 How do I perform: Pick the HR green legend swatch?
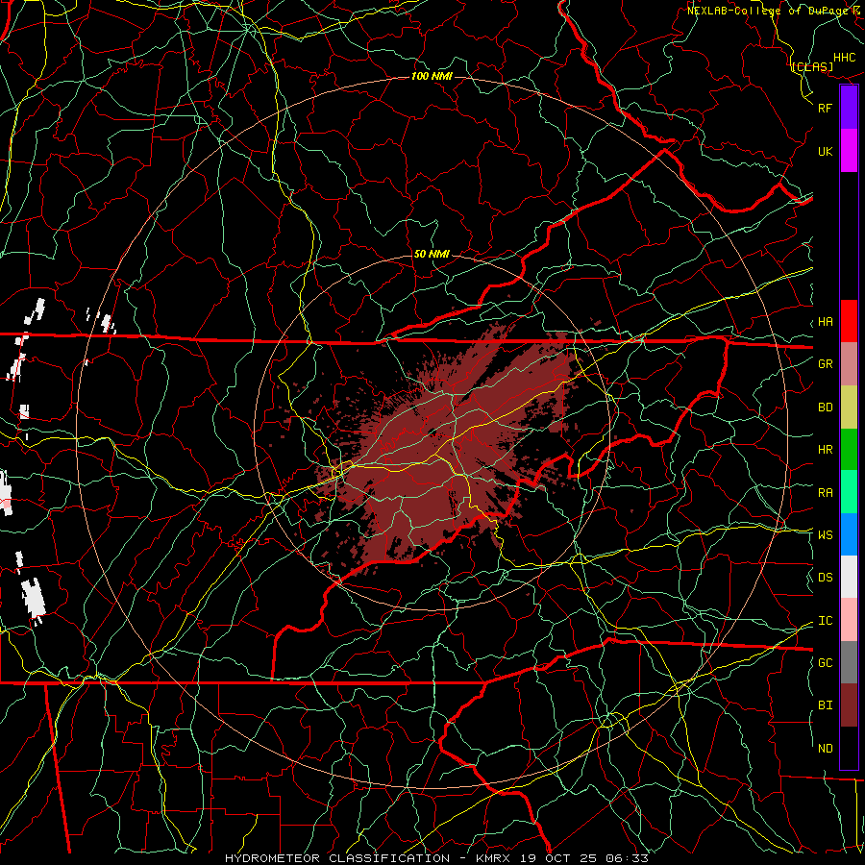(849, 450)
